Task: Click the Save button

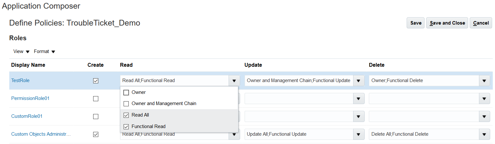Action: (x=416, y=23)
